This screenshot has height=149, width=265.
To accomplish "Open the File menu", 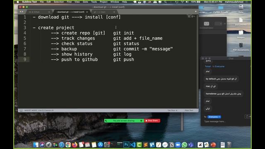I will [x=42, y=2].
